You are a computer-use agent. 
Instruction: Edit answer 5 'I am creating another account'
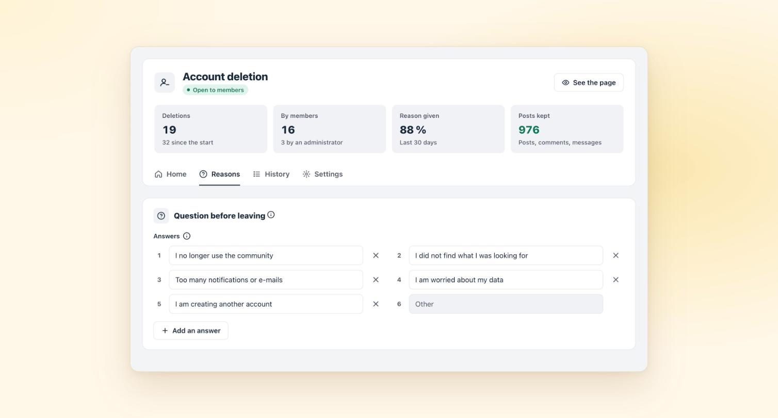(x=266, y=304)
